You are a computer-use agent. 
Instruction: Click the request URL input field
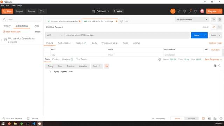(127, 35)
